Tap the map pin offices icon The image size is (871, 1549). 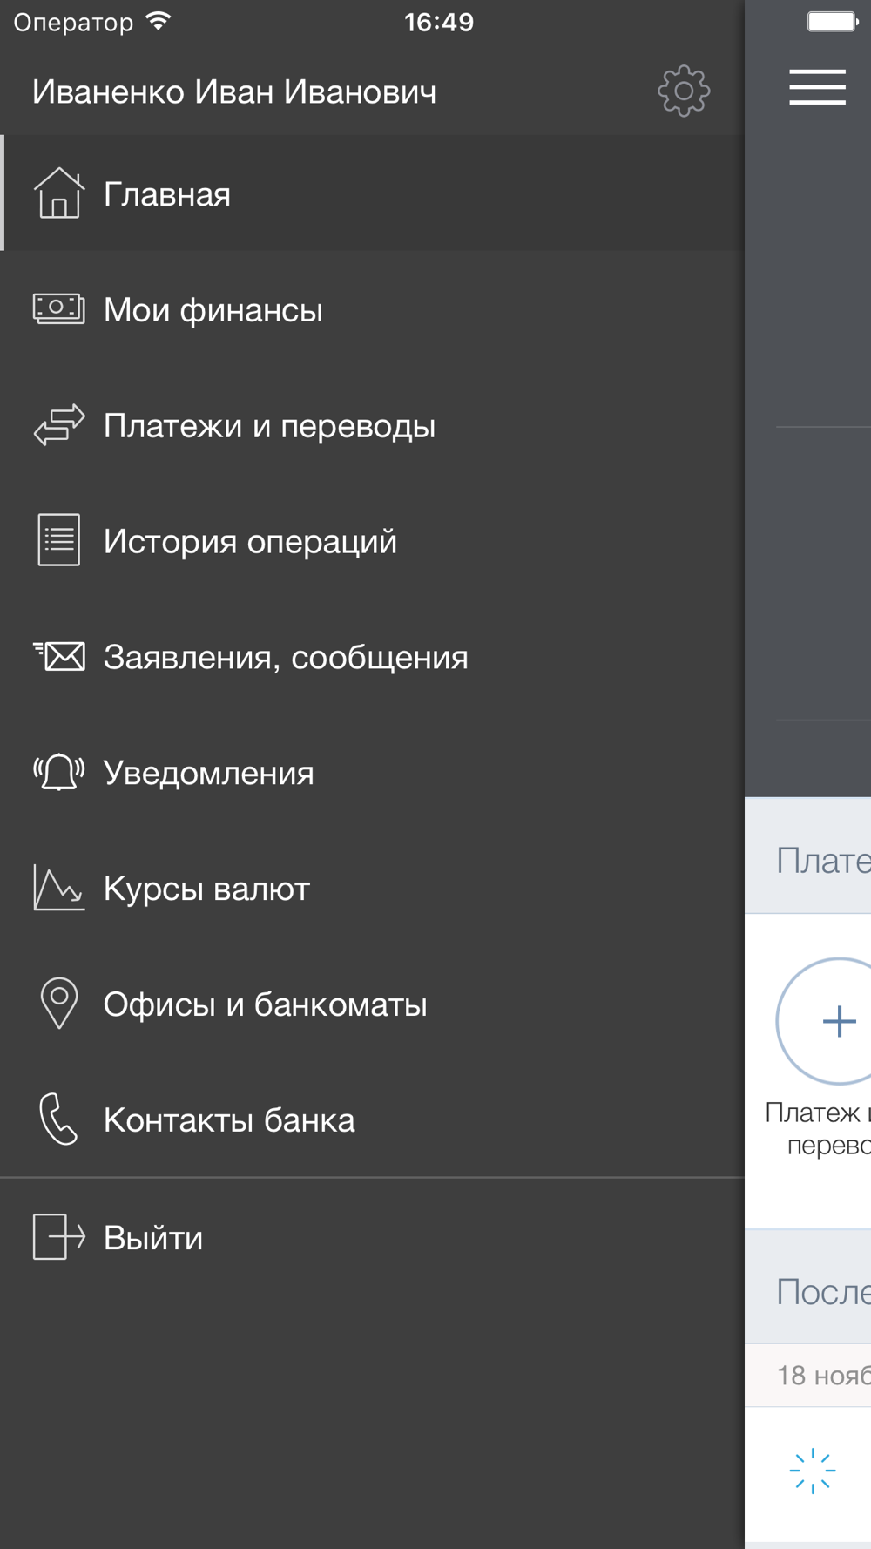point(58,1003)
